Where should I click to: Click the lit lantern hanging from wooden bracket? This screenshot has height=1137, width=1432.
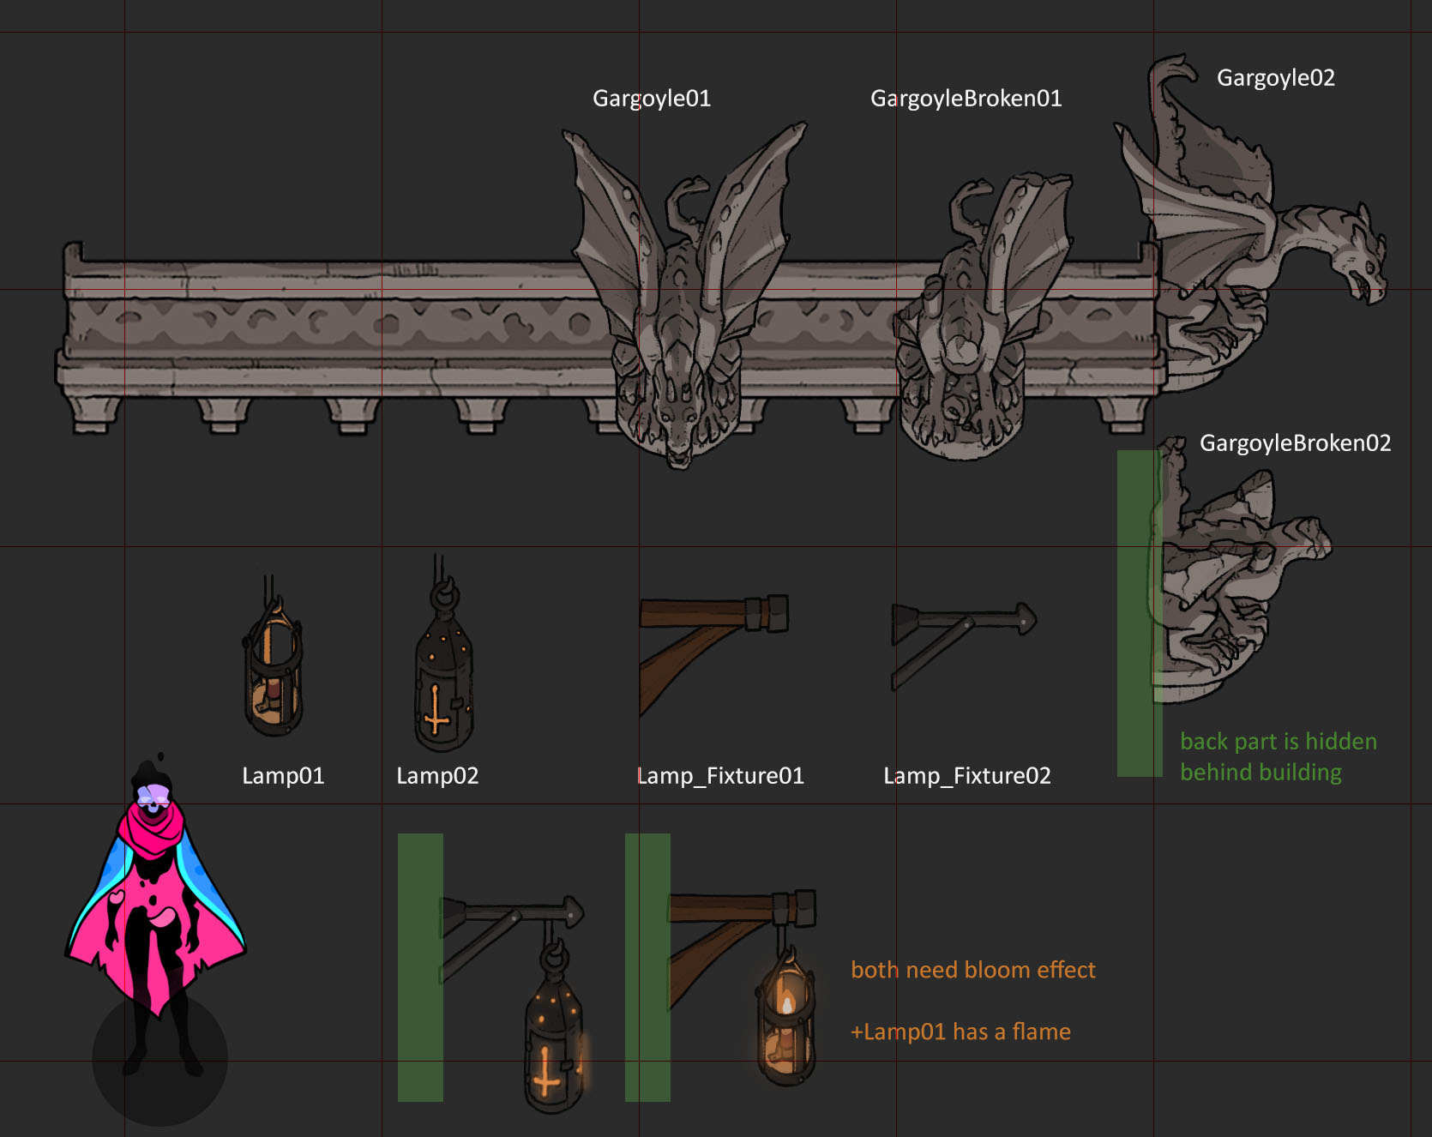(785, 1020)
